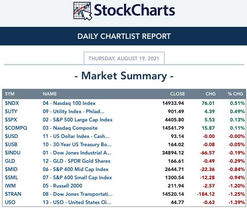The width and height of the screenshot is (247, 209).
Task: Select the $UTY symbol
Action: [x=11, y=112]
